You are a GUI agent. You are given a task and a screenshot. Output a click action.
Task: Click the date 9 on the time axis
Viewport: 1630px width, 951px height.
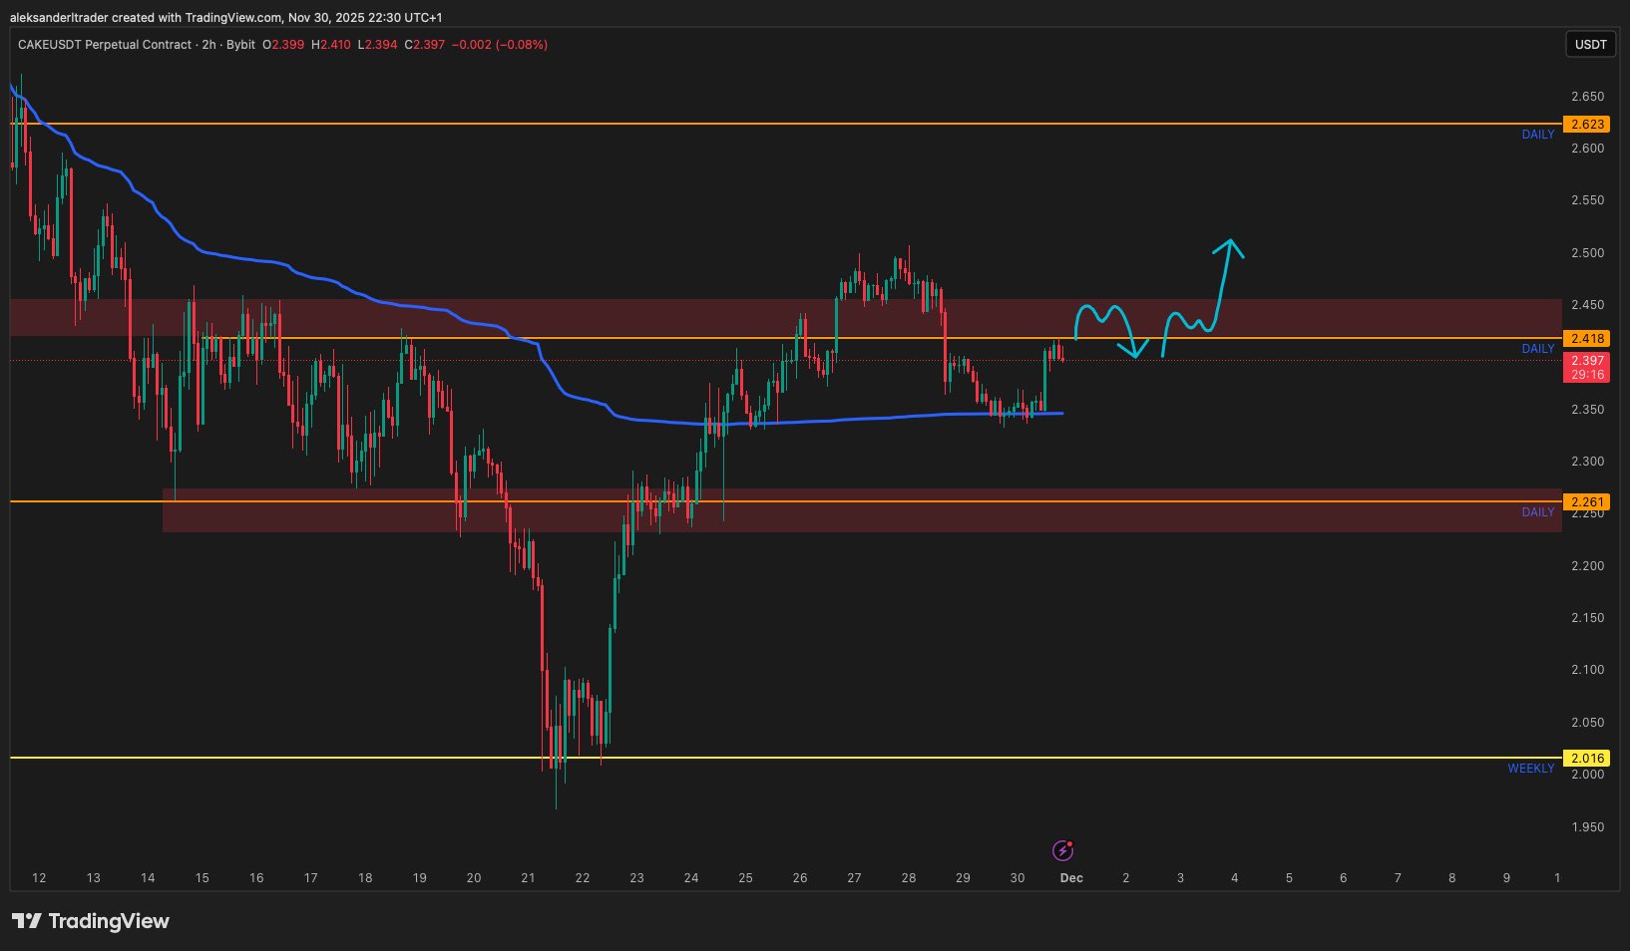pos(1506,878)
